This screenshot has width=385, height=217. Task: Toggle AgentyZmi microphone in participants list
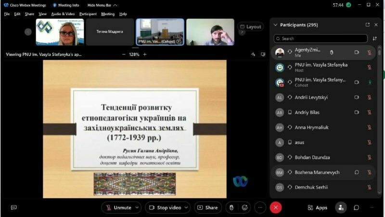click(369, 52)
